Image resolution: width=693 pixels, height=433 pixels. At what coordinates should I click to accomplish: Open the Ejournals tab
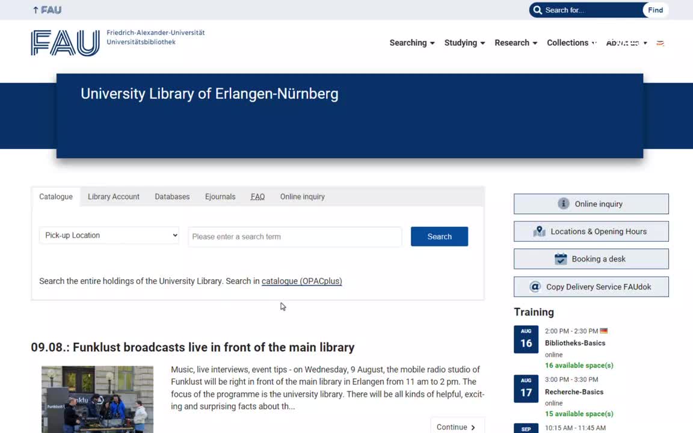coord(220,197)
